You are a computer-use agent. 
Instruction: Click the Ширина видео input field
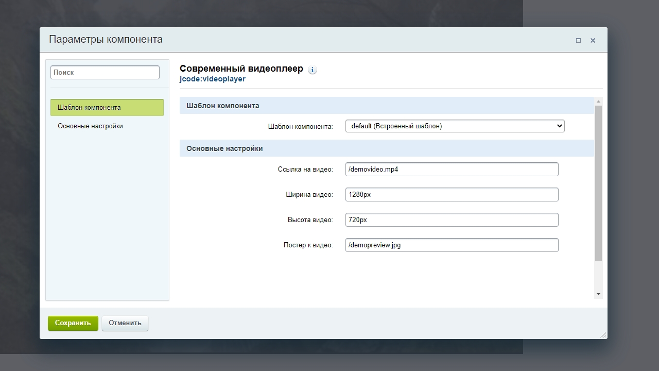tap(452, 194)
